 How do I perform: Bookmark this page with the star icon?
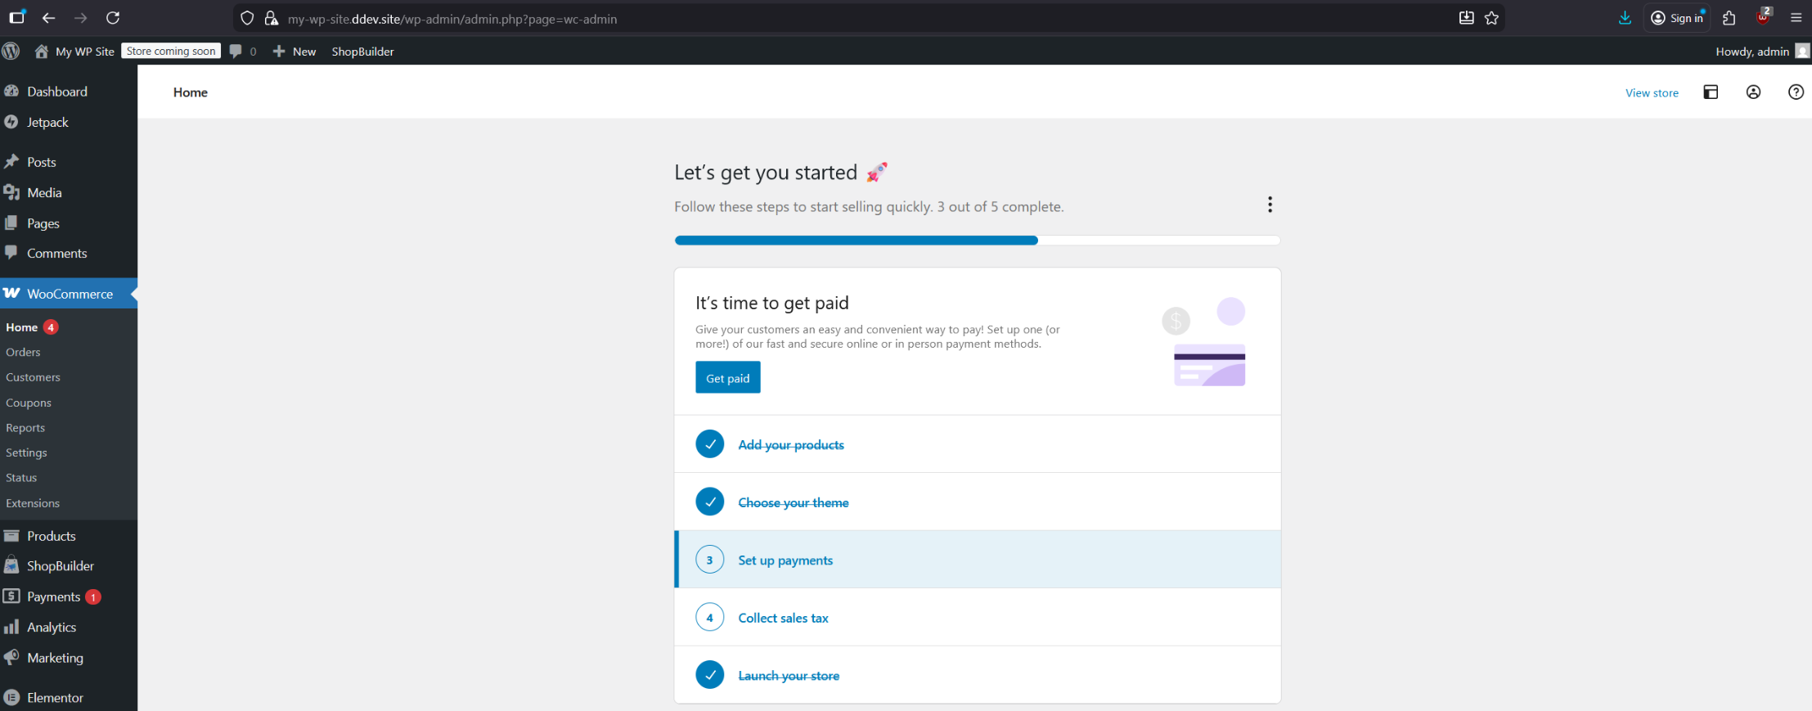(1491, 18)
